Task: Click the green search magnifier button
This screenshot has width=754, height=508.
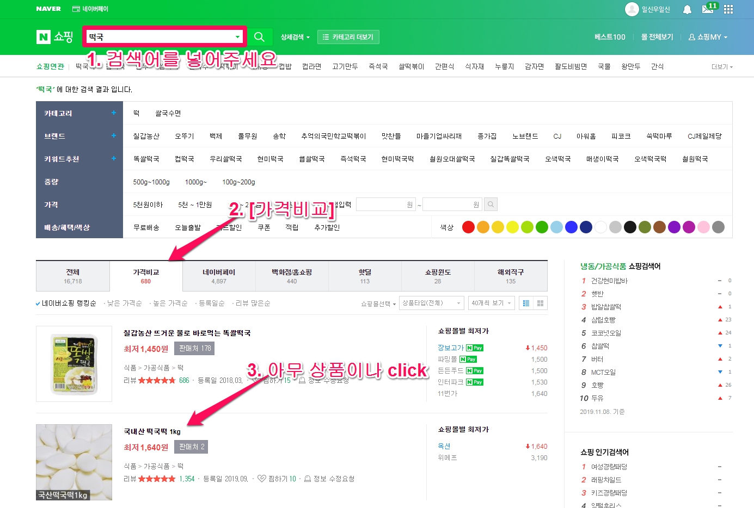Action: [259, 37]
